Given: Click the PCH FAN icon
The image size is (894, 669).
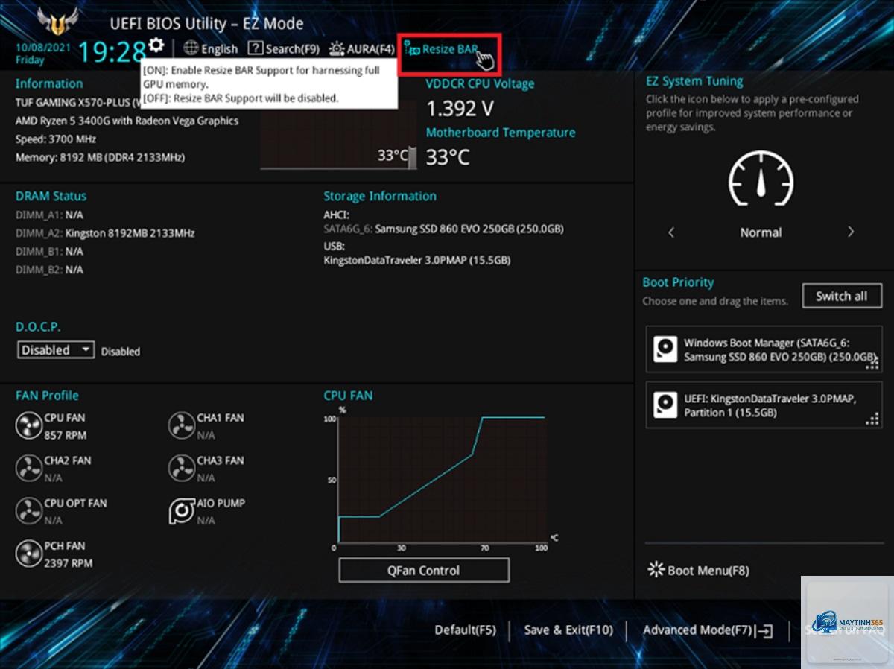Looking at the screenshot, I should (x=29, y=554).
